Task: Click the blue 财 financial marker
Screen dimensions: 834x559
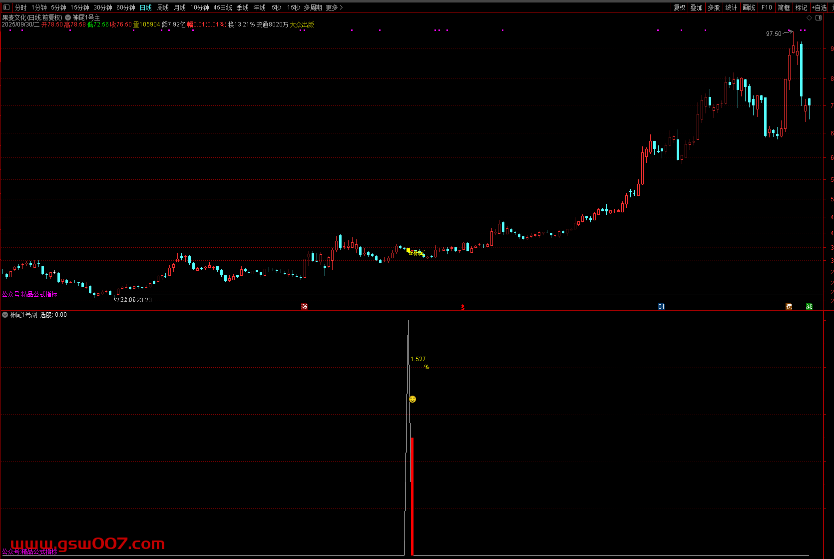Action: pos(661,307)
